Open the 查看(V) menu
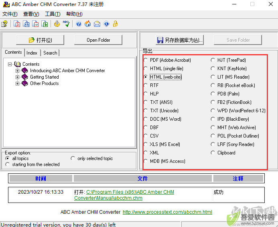Screen dimensions: 278x227 point(31,14)
